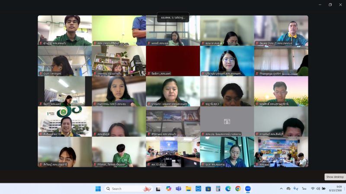The width and height of the screenshot is (346, 194).
Task: Click muted mic icon on Phangnga.cpd64 tile
Action: click(x=257, y=74)
